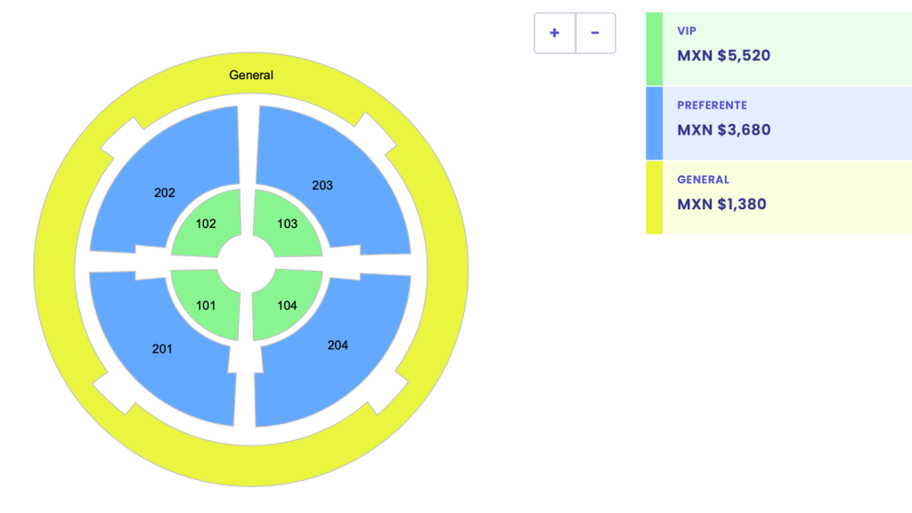This screenshot has height=513, width=912.
Task: Select Preferente section 204
Action: [338, 345]
